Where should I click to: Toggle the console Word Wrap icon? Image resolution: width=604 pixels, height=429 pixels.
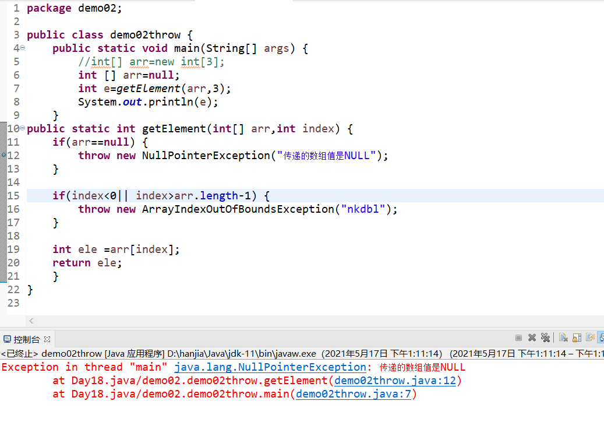590,337
